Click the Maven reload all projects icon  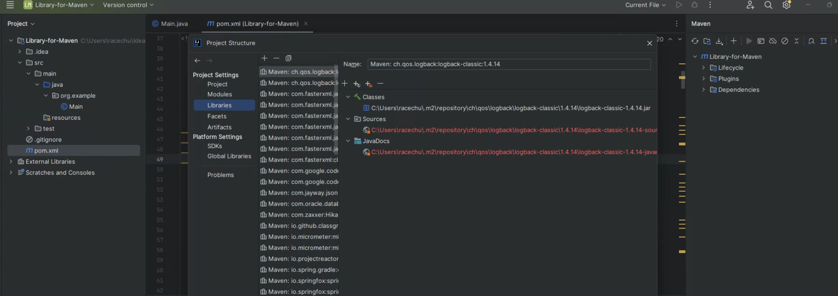click(695, 41)
